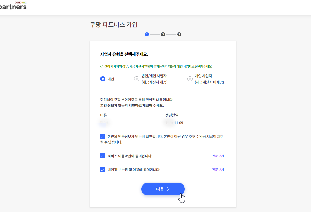
Task: Click the arrow icon inside the 다음 button
Action: (168, 189)
